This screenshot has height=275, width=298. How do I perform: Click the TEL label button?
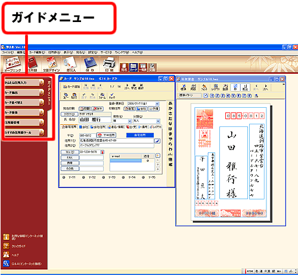pyautogui.click(x=70, y=152)
